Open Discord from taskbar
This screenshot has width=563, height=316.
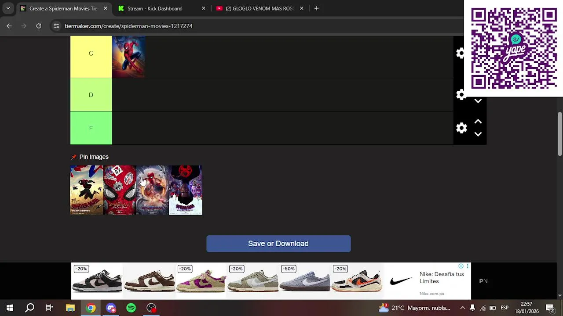click(111, 308)
